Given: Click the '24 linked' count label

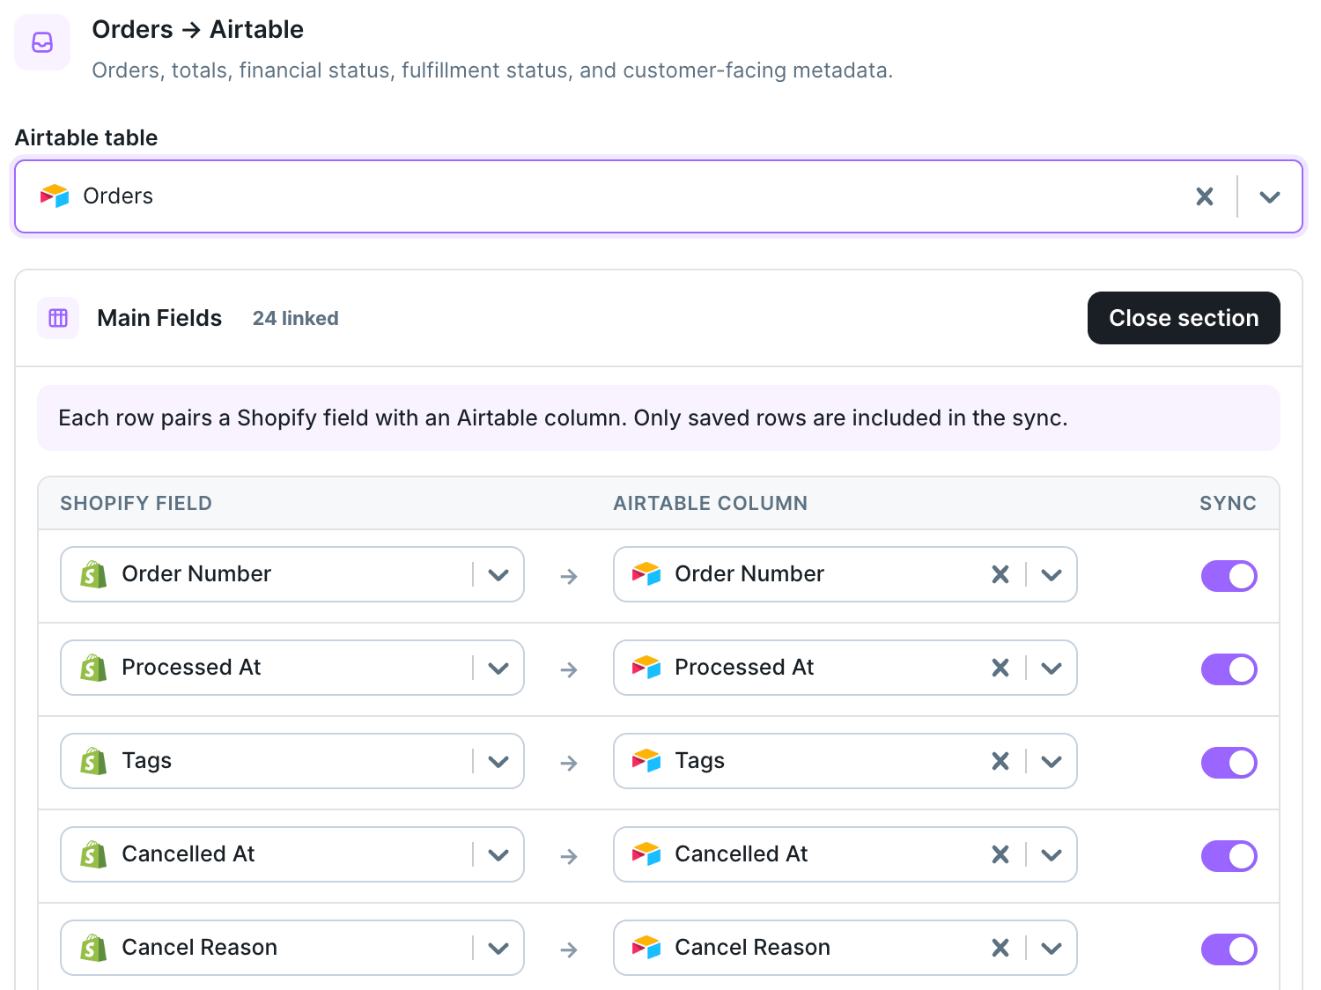Looking at the screenshot, I should point(296,318).
